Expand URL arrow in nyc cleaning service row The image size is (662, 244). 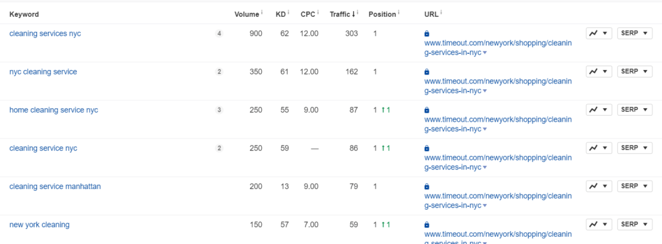(485, 91)
